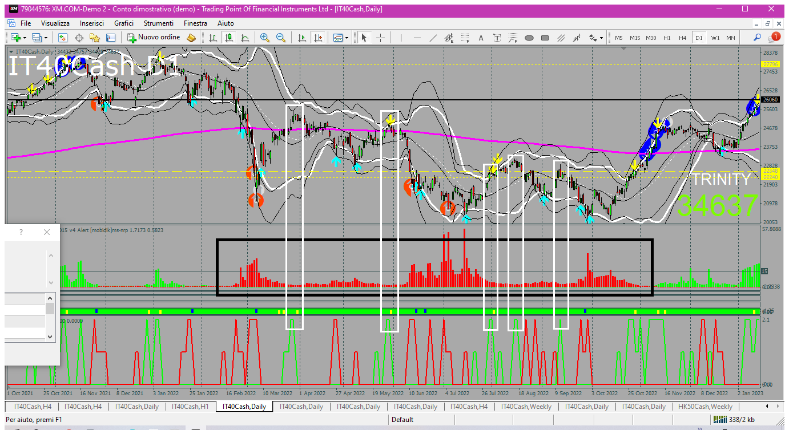Image resolution: width=789 pixels, height=430 pixels.
Task: Switch timeframe to MN
Action: 731,38
